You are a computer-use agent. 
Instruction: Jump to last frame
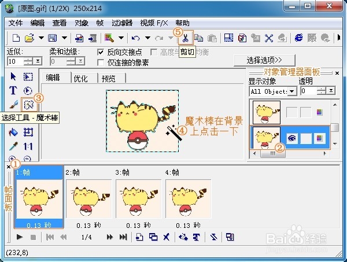tap(123, 237)
